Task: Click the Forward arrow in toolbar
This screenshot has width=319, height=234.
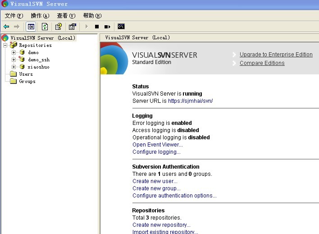Action: 17,27
